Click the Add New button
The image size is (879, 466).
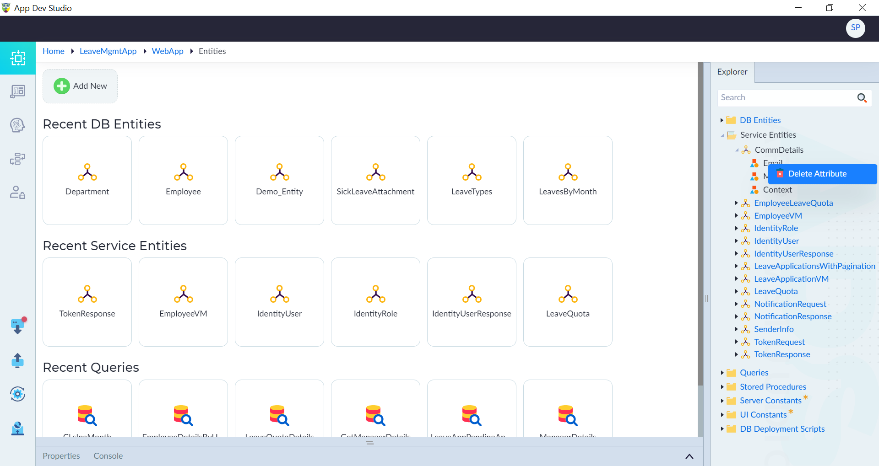[80, 86]
